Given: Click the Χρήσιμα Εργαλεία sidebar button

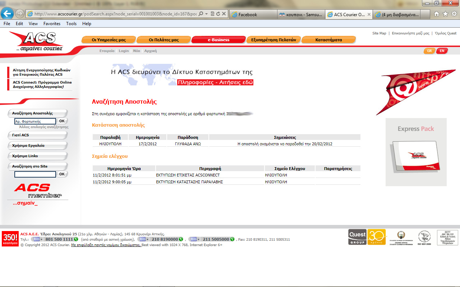Looking at the screenshot, I should [x=37, y=146].
